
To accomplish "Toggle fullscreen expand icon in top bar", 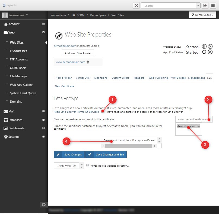I will tap(136, 5).
